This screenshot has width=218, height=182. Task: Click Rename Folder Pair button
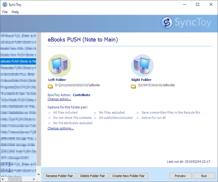click(x=60, y=176)
